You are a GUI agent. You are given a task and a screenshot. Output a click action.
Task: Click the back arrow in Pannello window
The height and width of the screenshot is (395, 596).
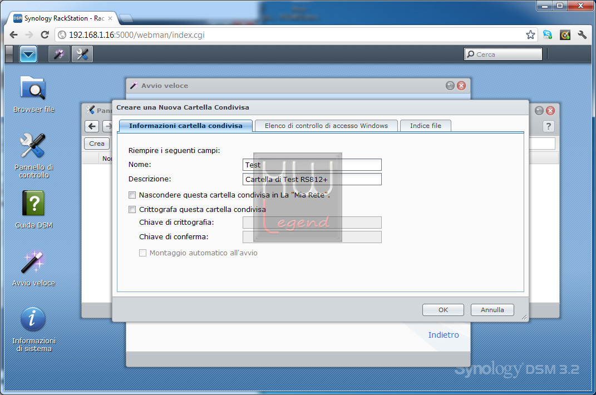coord(92,126)
